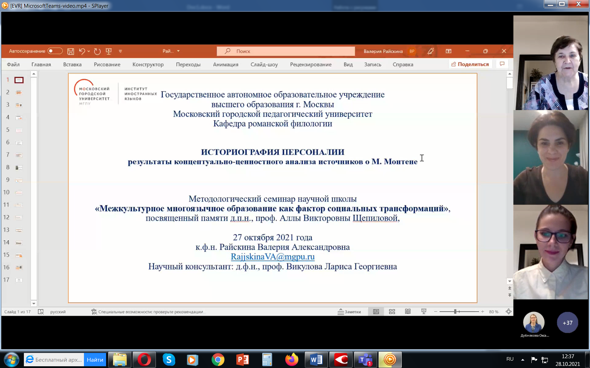The image size is (590, 368).
Task: Open the RajjskinaVA@mgpu.ru email link
Action: click(273, 257)
